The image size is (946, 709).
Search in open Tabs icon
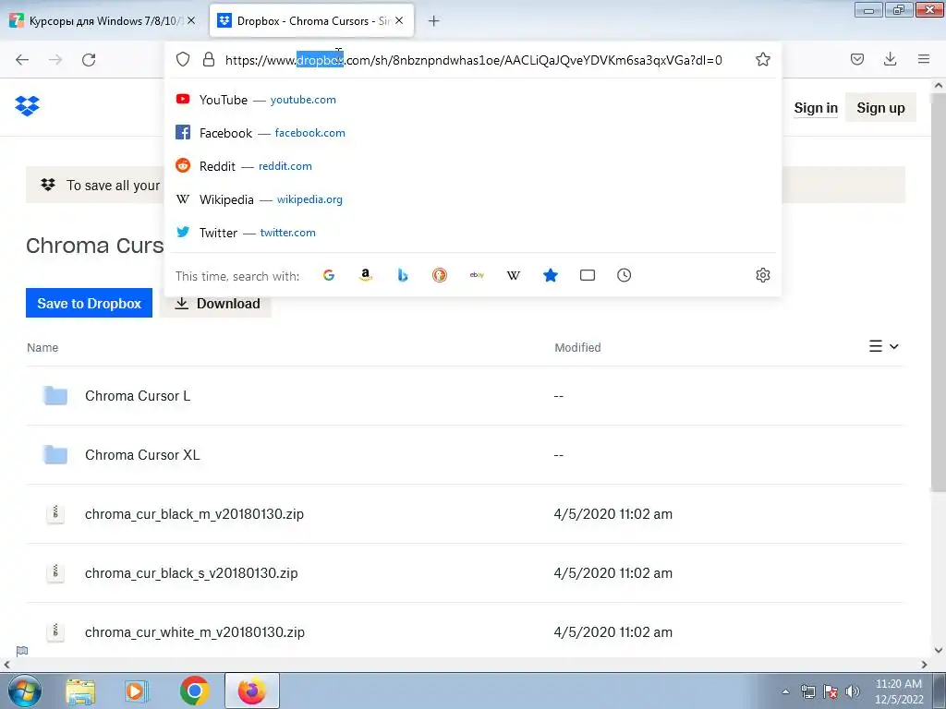[x=587, y=275]
